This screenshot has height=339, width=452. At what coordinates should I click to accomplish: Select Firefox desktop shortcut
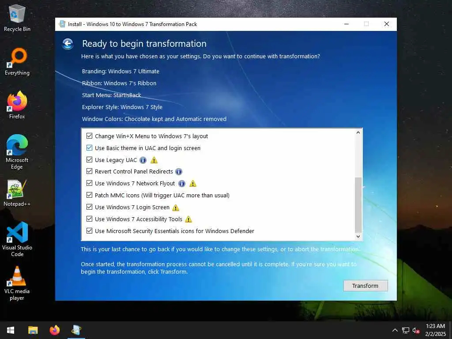[x=17, y=105]
